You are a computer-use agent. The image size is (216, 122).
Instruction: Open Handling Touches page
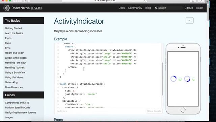(15, 68)
